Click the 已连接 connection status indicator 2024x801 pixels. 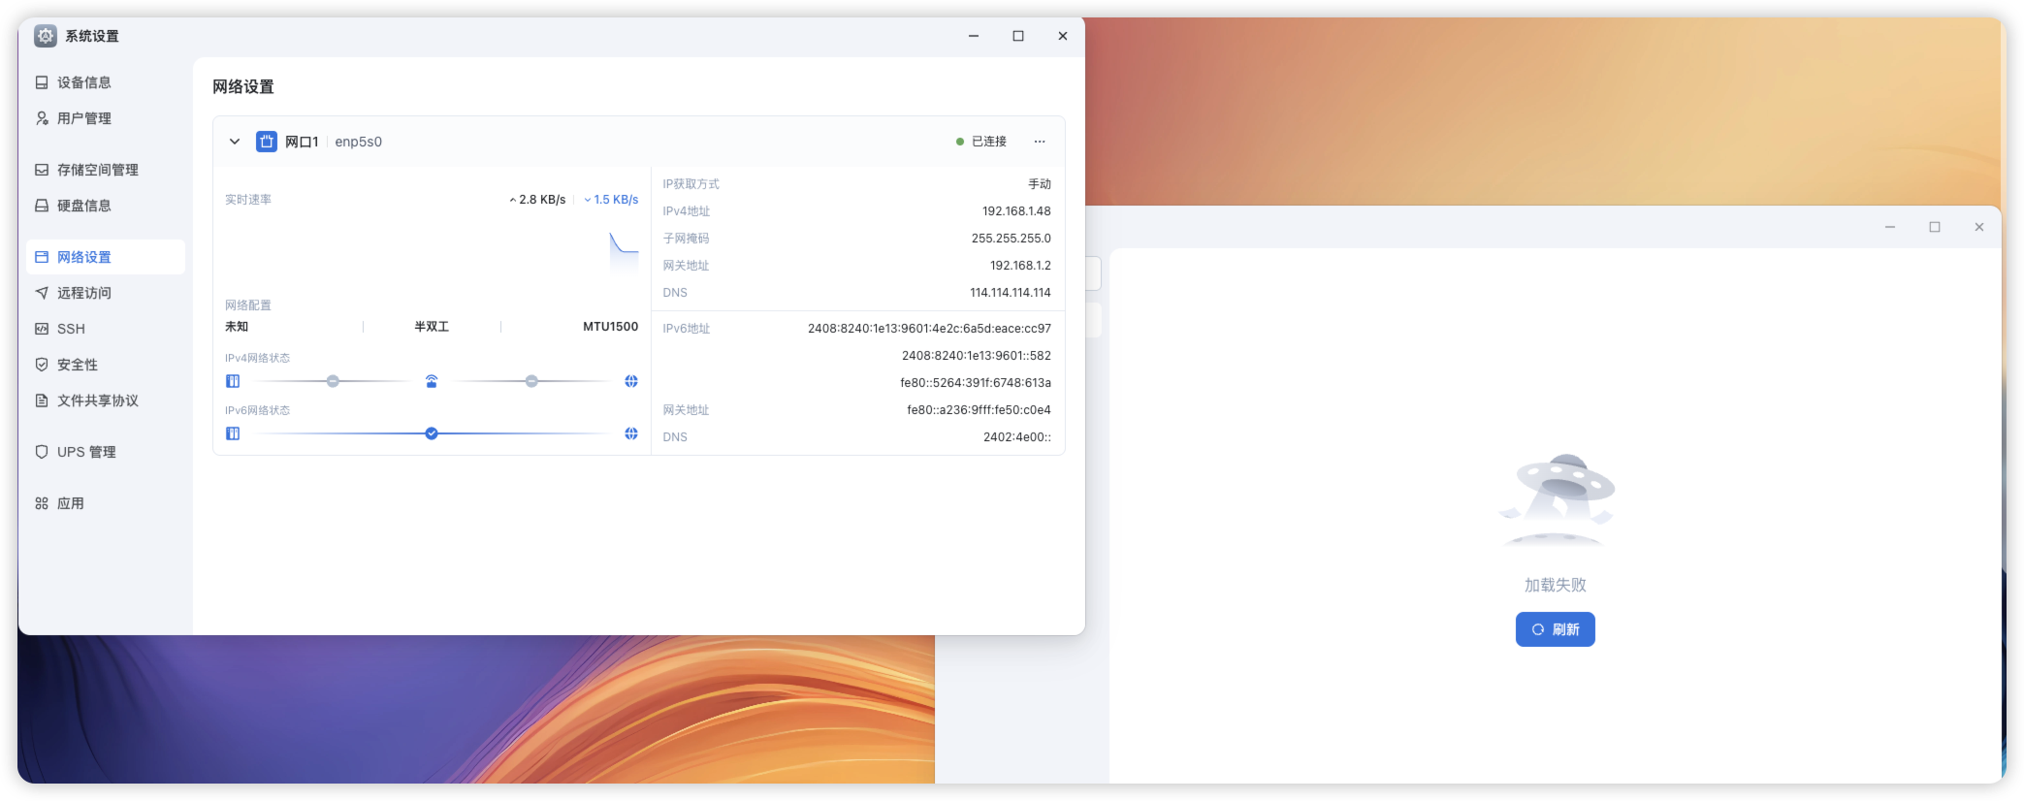point(981,142)
